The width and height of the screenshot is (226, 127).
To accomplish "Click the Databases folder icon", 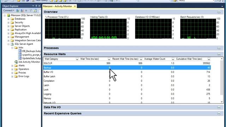I will (x=12, y=19).
